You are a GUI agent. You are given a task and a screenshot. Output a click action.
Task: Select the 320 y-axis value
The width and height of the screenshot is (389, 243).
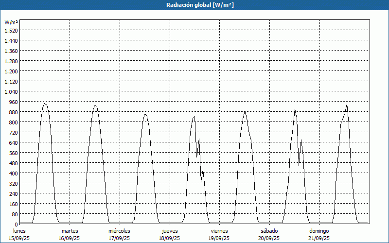(x=14, y=184)
